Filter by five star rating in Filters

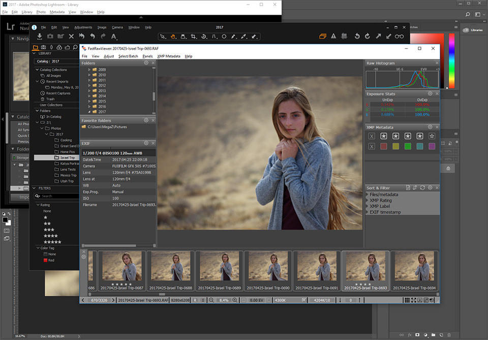tap(52, 242)
